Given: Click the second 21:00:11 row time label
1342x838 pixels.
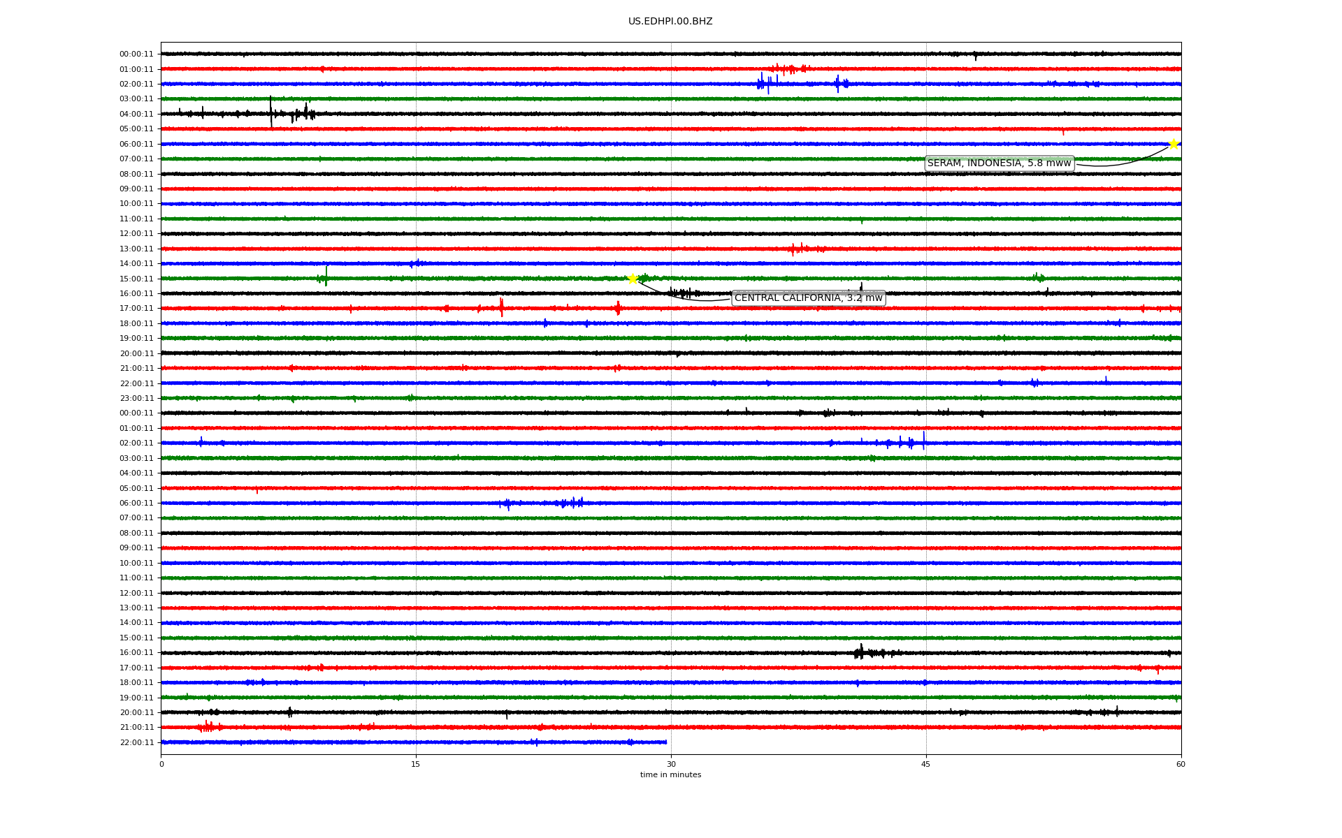Looking at the screenshot, I should tap(136, 728).
